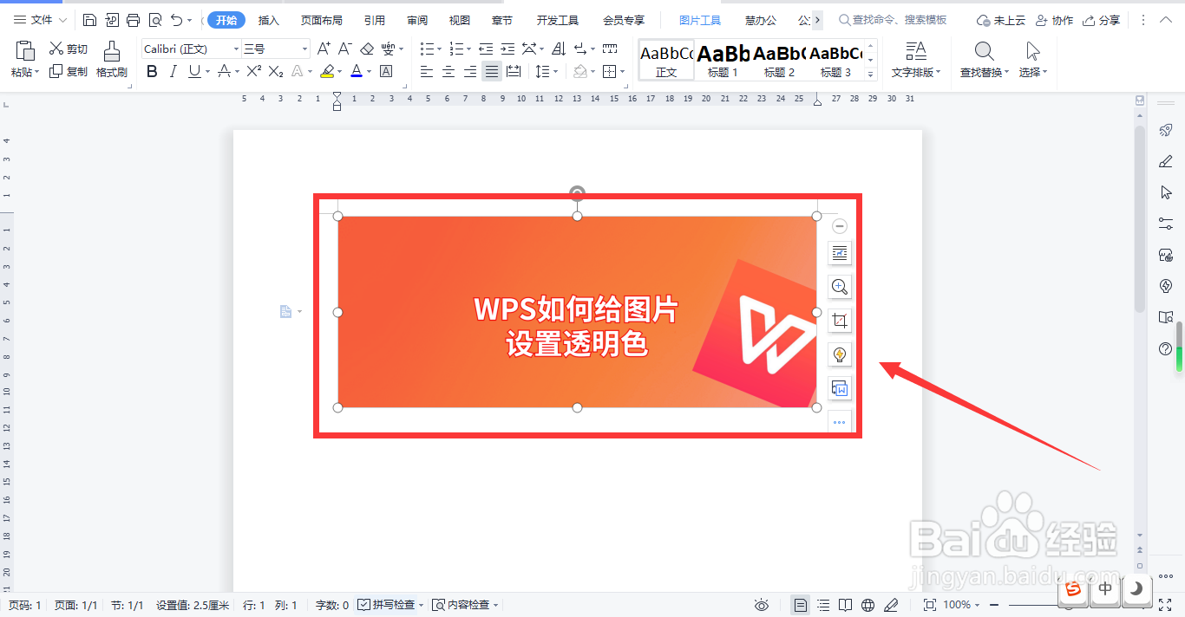Click Text Layout (文字排版) button
Screen dimensions: 1185x617
pos(915,60)
